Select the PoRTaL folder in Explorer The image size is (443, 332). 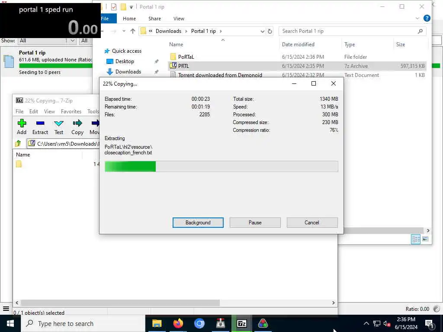tap(297, 57)
